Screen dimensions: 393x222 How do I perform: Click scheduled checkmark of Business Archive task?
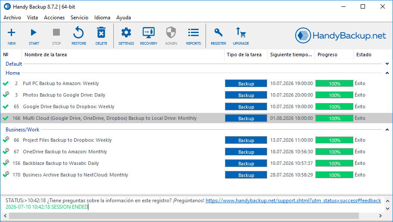pyautogui.click(x=6, y=174)
